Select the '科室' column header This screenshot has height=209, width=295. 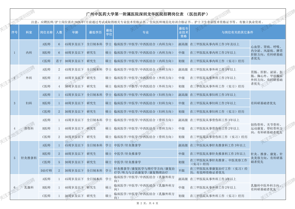29,32
